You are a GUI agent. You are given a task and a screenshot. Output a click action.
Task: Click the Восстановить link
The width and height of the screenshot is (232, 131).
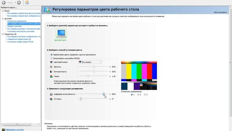[x=220, y=12]
